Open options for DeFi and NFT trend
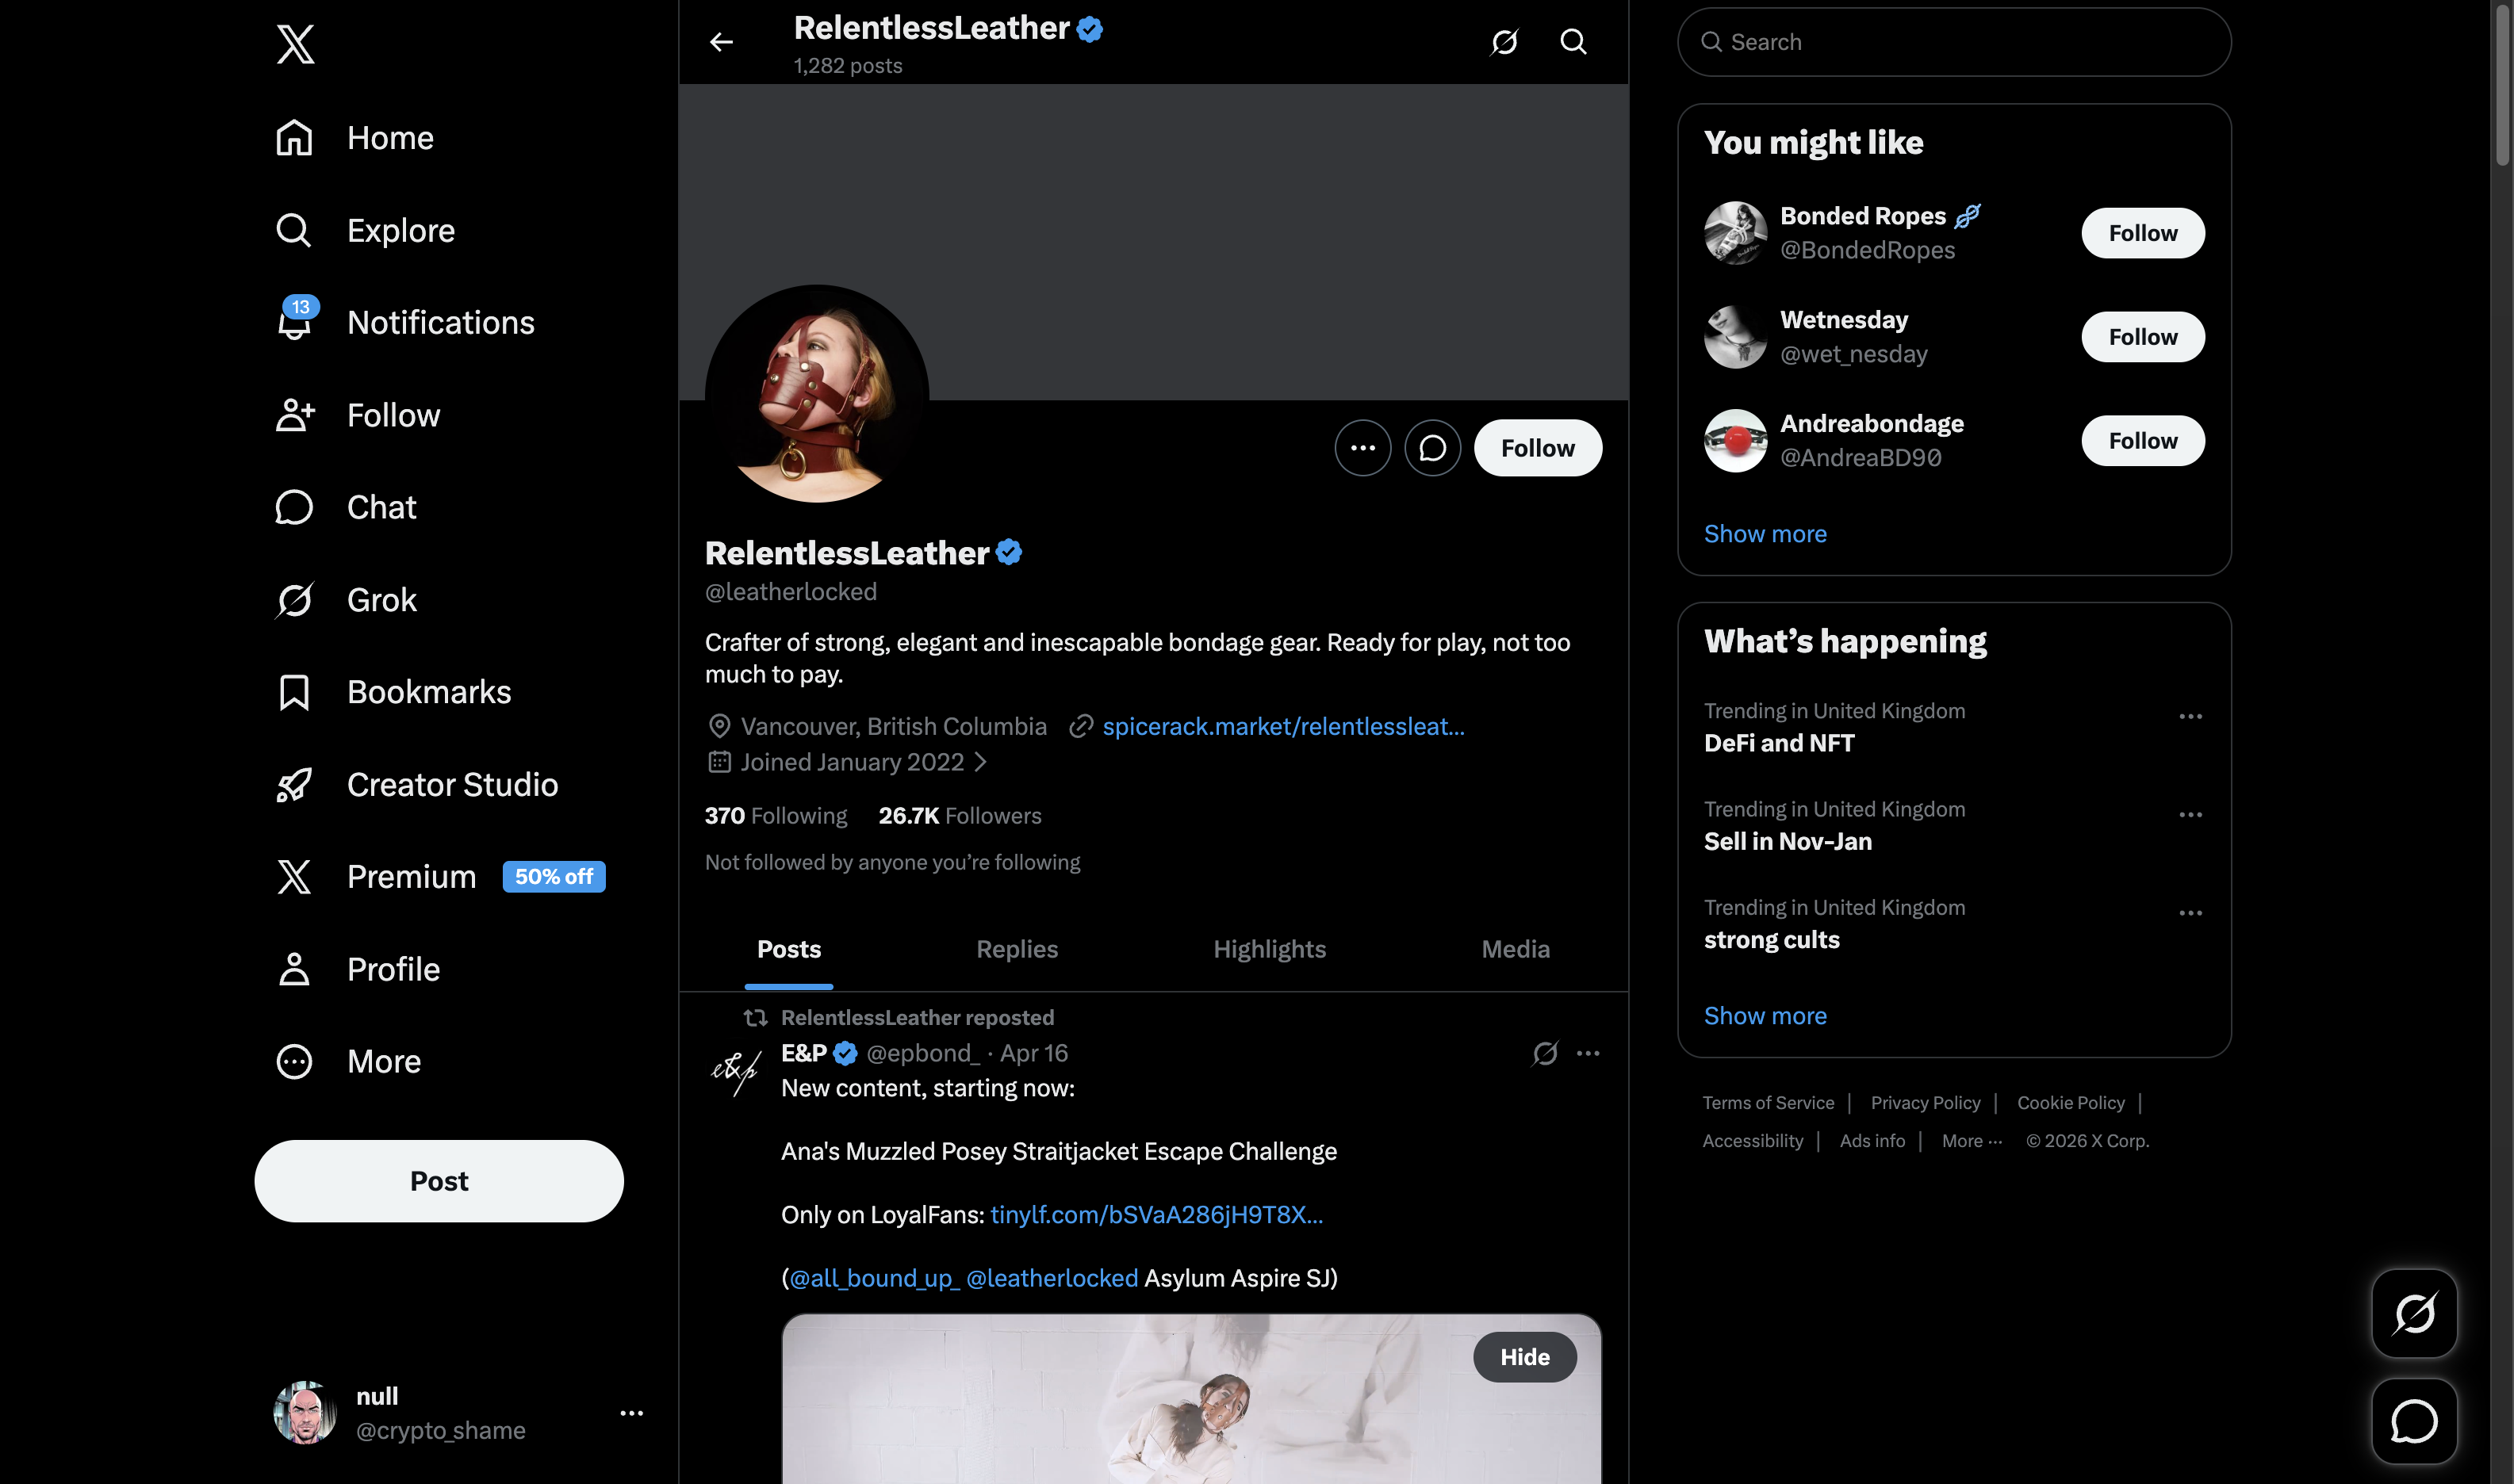This screenshot has height=1484, width=2514. 2190,716
